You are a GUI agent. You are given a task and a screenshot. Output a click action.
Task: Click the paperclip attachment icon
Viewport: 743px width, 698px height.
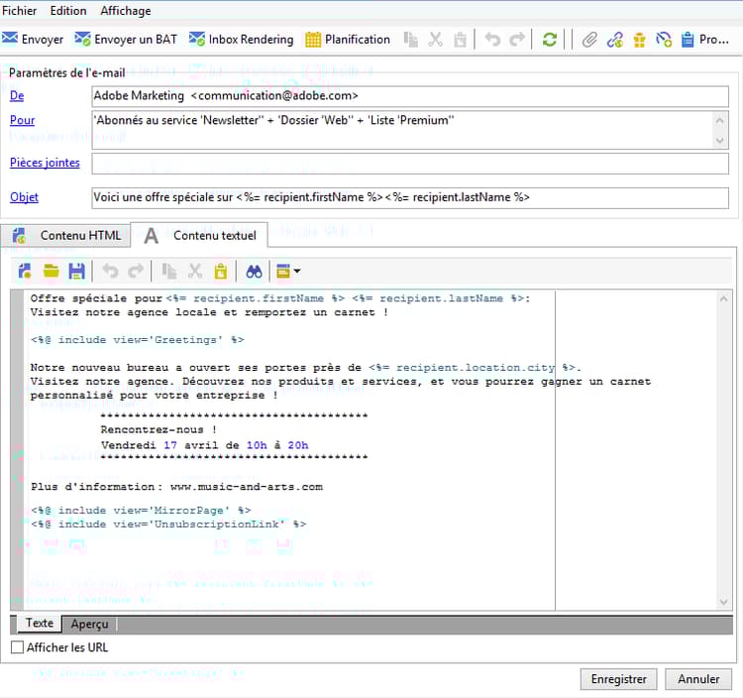(x=589, y=40)
